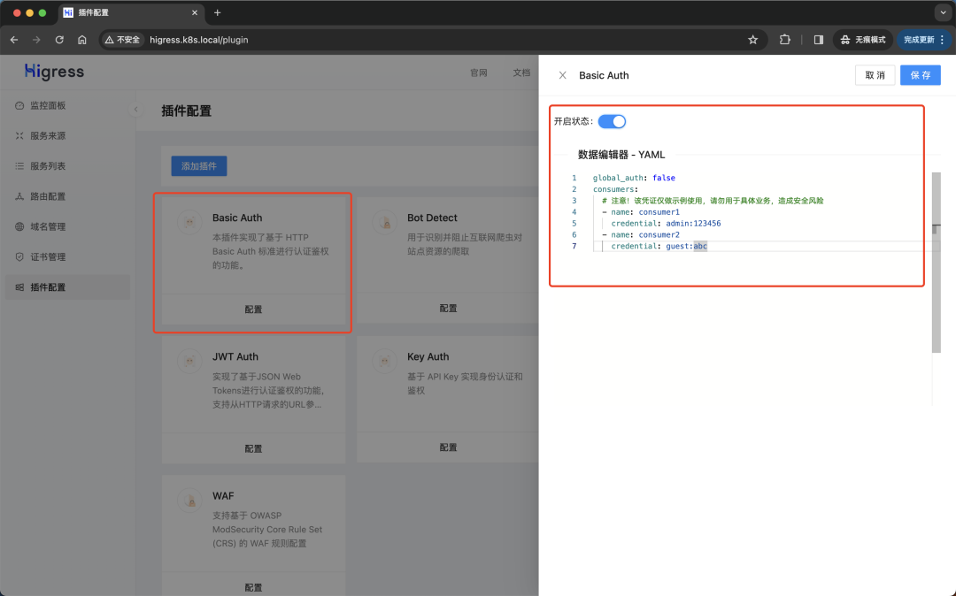Click 配置 on the Basic Auth card
Viewport: 956px width, 596px height.
point(253,309)
